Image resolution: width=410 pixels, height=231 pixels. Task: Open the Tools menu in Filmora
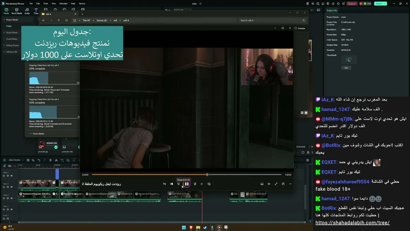46,4
